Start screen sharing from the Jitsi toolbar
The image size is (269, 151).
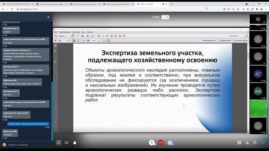pos(66,143)
